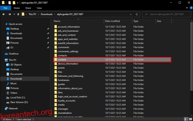Select the media folder icon
The width and height of the screenshot is (193, 121).
tap(56, 105)
